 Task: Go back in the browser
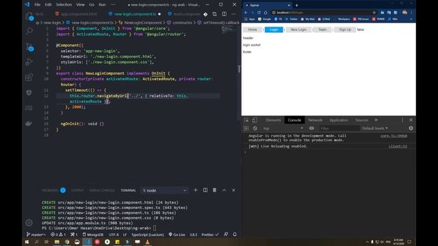pyautogui.click(x=246, y=12)
